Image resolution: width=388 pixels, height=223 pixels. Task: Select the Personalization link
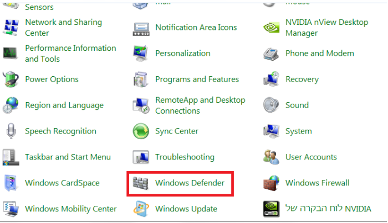182,53
